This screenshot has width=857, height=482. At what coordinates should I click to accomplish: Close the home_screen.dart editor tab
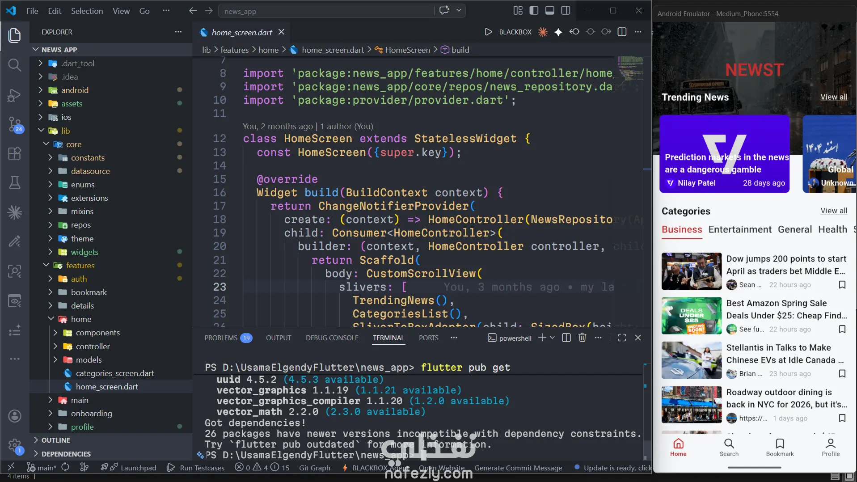click(x=281, y=32)
